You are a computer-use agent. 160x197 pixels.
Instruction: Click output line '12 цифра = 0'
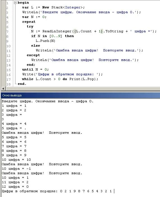15,187
